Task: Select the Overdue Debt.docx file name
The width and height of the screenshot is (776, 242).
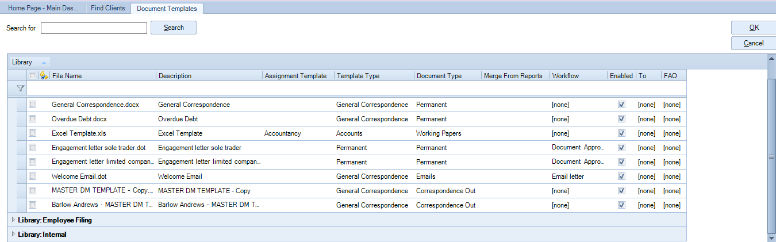Action: point(79,119)
